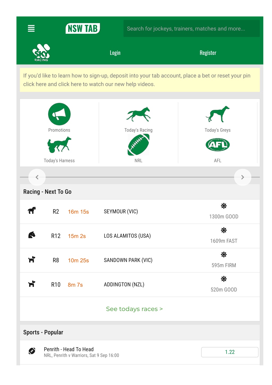This screenshot has width=272, height=385.
Task: Go to the Register tab
Action: coord(208,53)
